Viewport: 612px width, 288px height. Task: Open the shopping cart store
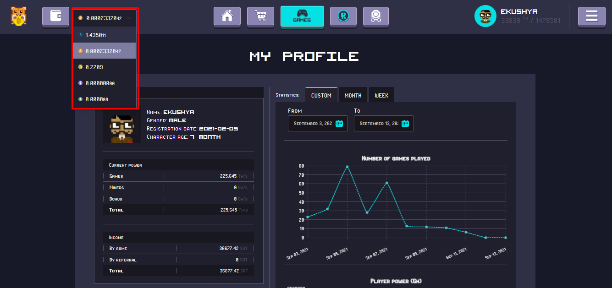[x=260, y=16]
